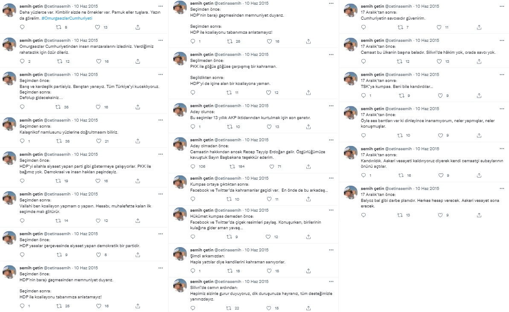Open @cetinasemih handle on 'Aday olunca' tweet
The height and width of the screenshot is (312, 509).
228,105
